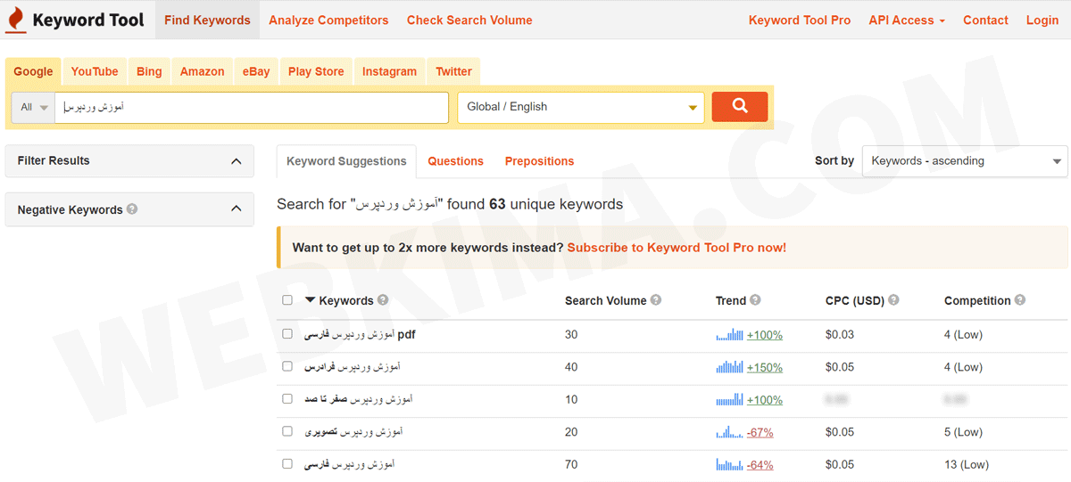The image size is (1071, 482).
Task: Click the Keywords column sort arrow
Action: 310,300
